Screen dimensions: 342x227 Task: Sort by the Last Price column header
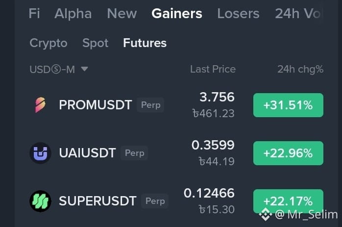pos(213,69)
